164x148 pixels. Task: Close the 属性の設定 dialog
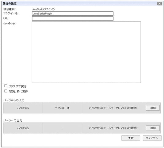(x=159, y=4)
